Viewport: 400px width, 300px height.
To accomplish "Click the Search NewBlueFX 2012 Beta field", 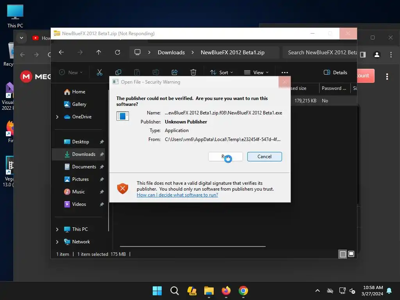I will [x=320, y=52].
